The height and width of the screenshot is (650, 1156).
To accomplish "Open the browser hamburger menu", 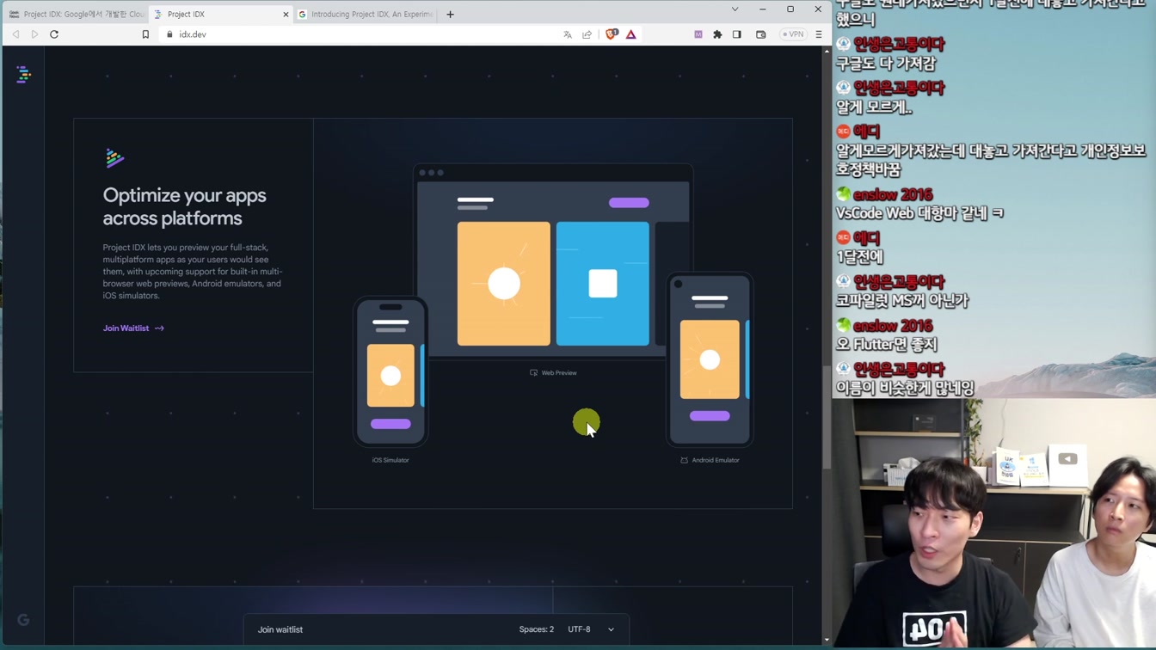I will (x=819, y=34).
